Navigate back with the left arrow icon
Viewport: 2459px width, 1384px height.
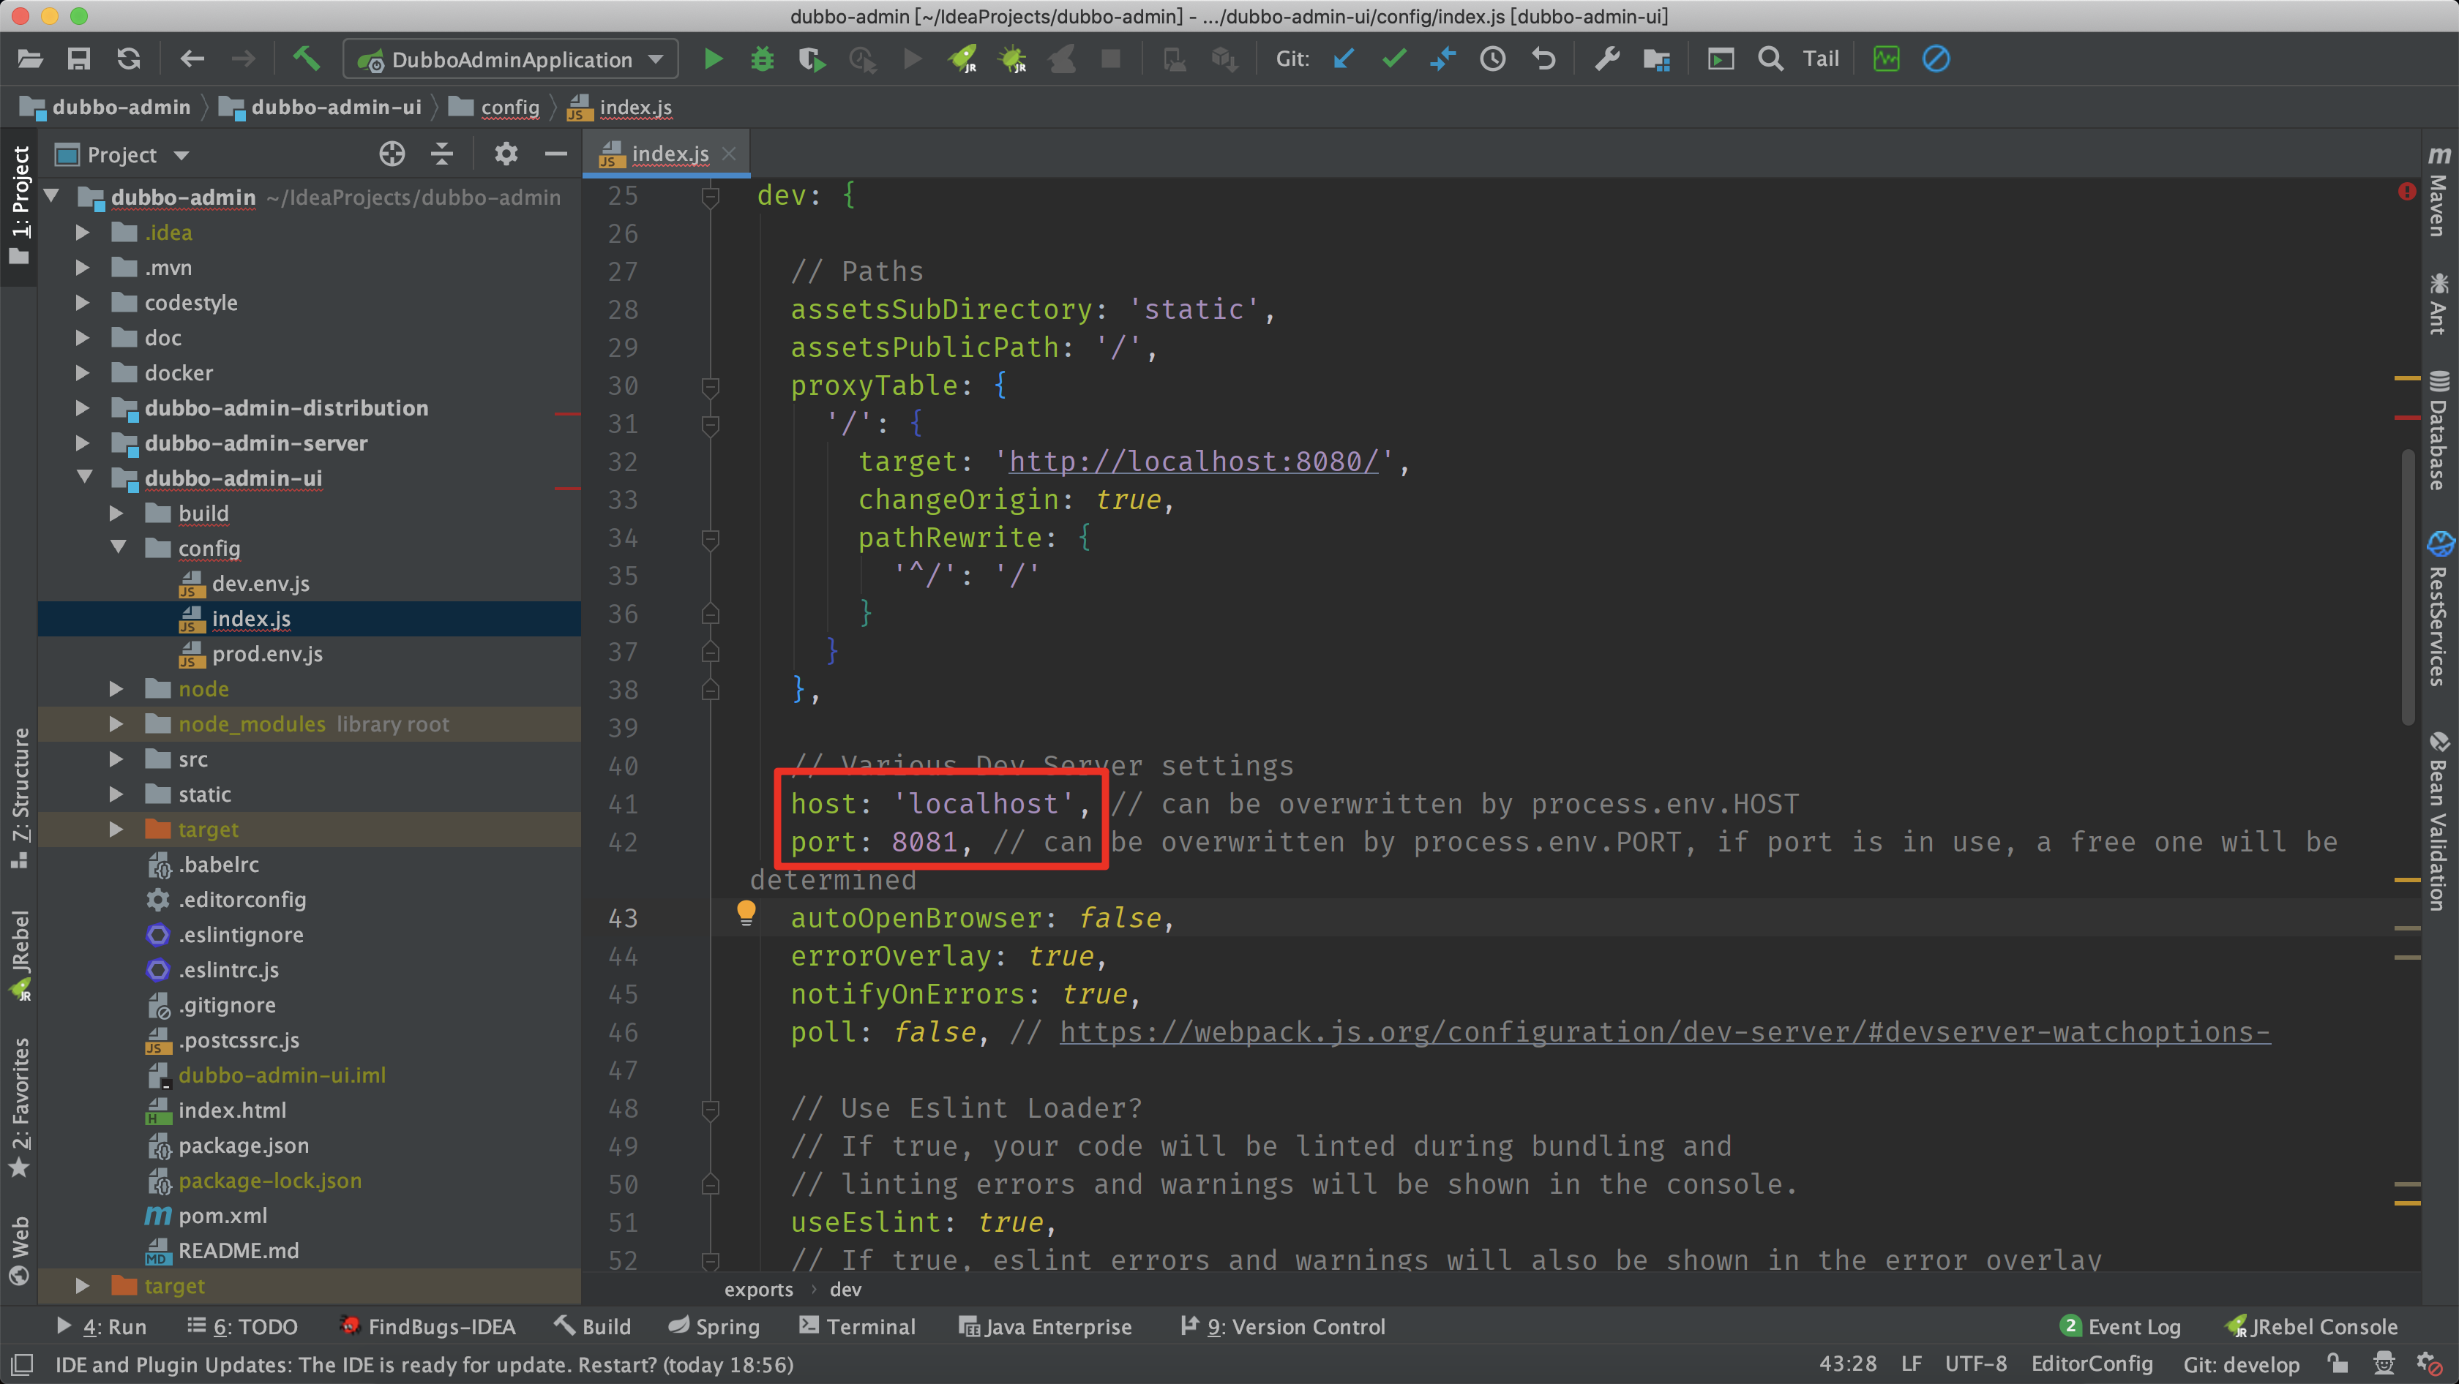coord(192,59)
